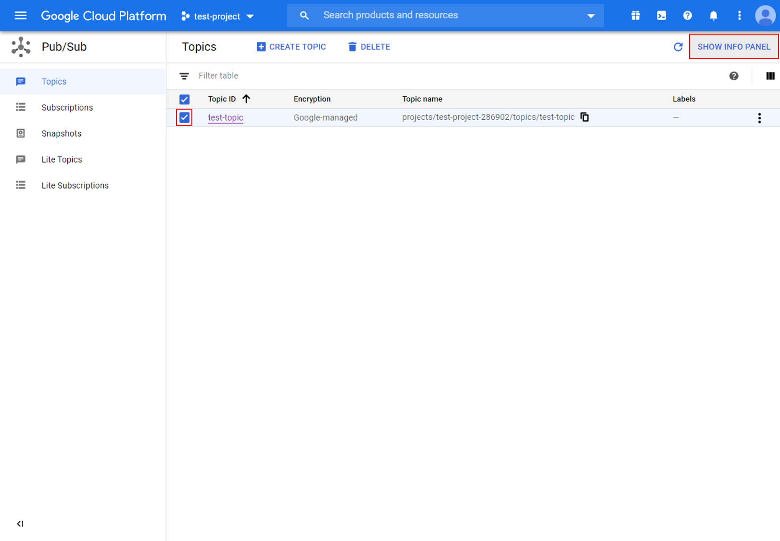The image size is (780, 541).
Task: Activate Cloud Shell terminal icon
Action: click(662, 15)
